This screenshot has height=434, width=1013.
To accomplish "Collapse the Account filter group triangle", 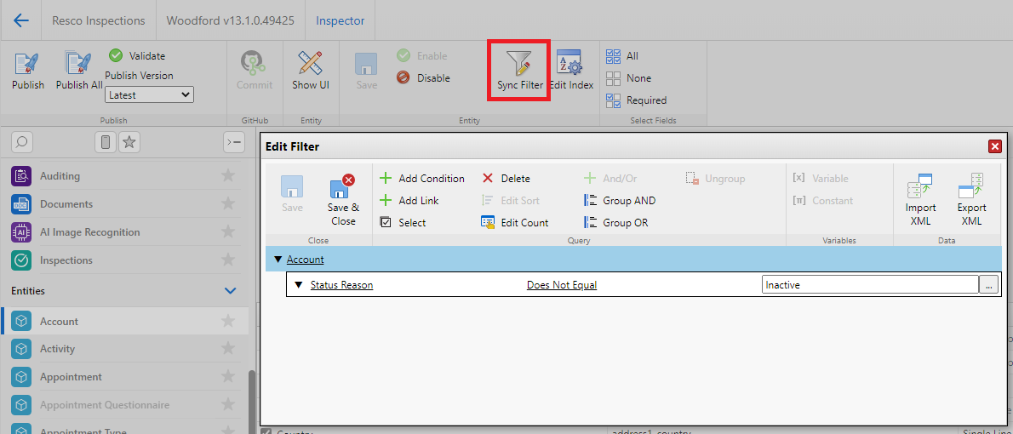I will click(x=278, y=260).
